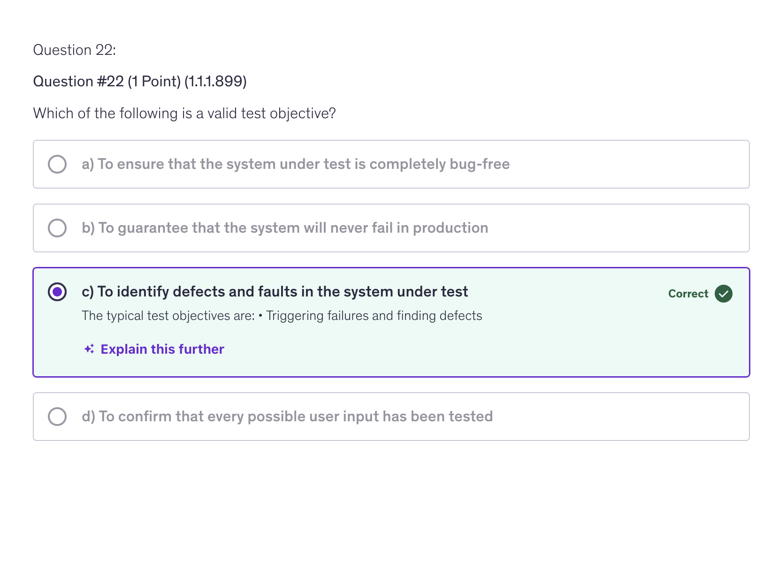
Task: Pick radio button for option d user input
Action: (57, 417)
